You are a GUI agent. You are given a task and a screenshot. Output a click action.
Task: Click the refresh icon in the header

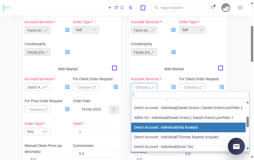point(116,8)
